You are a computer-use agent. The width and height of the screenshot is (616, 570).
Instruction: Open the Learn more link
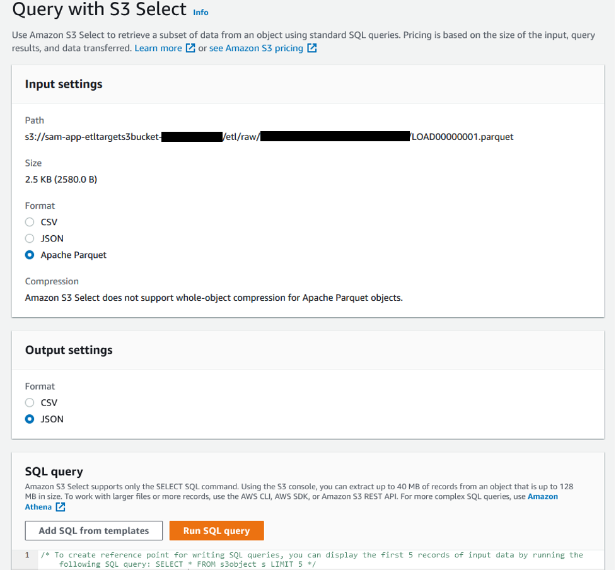coord(158,49)
